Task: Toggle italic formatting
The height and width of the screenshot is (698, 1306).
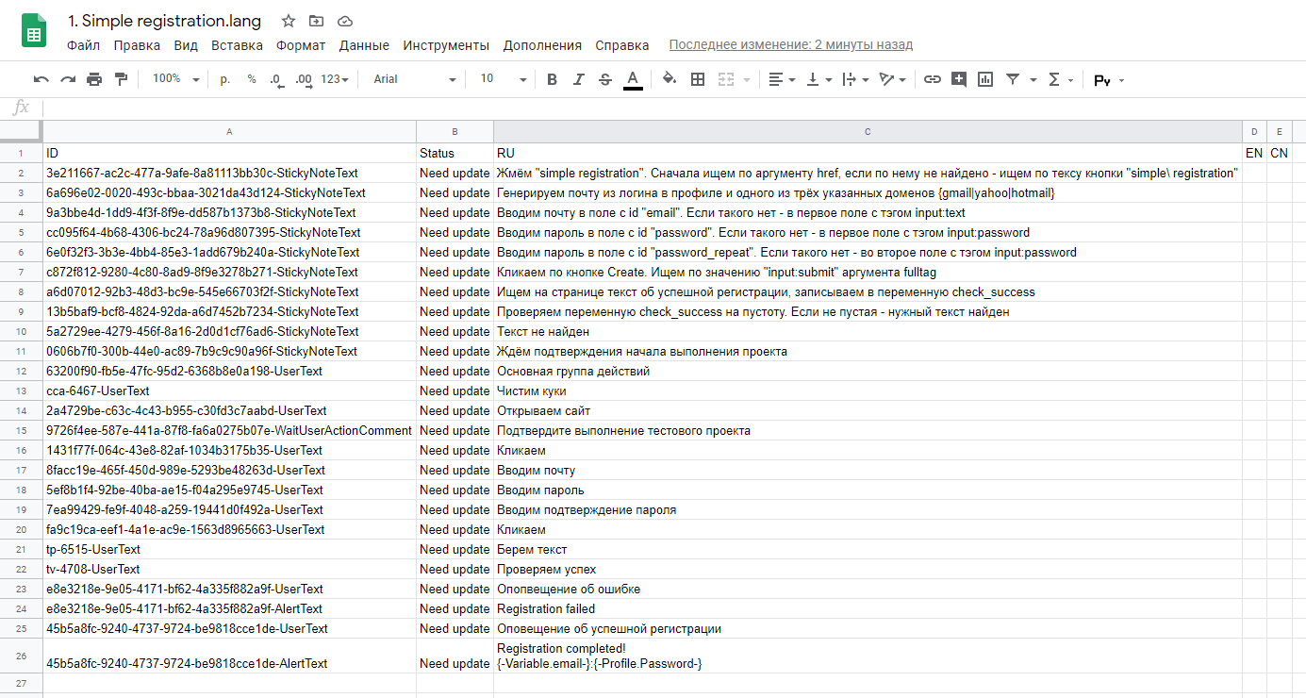Action: (579, 79)
